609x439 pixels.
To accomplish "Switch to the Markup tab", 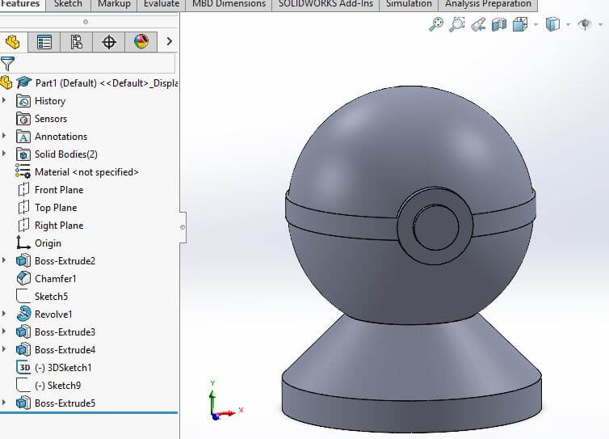I will 114,4.
